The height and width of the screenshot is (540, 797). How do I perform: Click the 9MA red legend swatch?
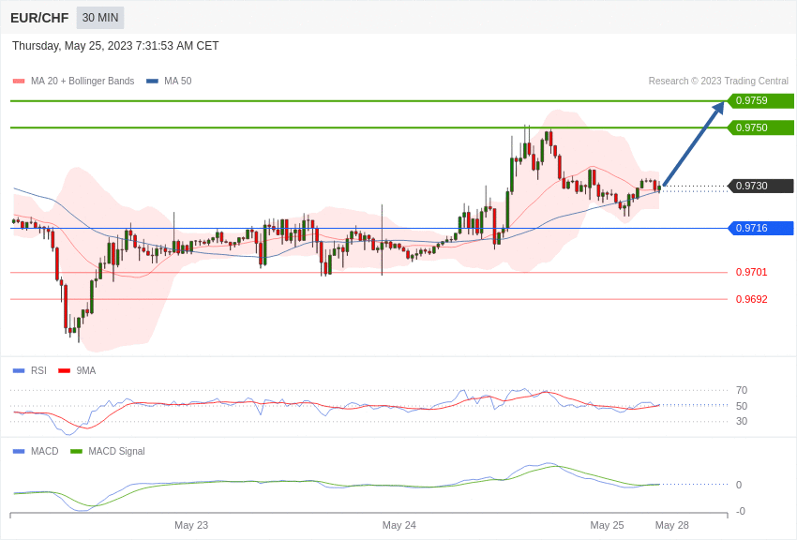pos(65,371)
